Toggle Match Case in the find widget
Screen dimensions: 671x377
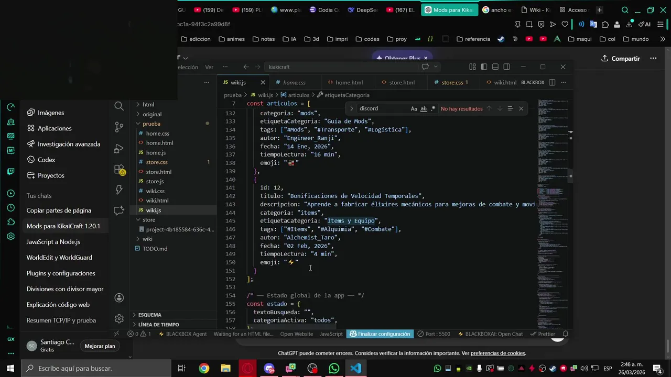(x=414, y=108)
